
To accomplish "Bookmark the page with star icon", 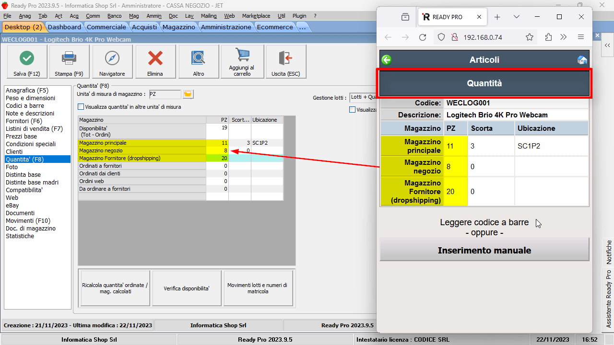I will (x=530, y=37).
